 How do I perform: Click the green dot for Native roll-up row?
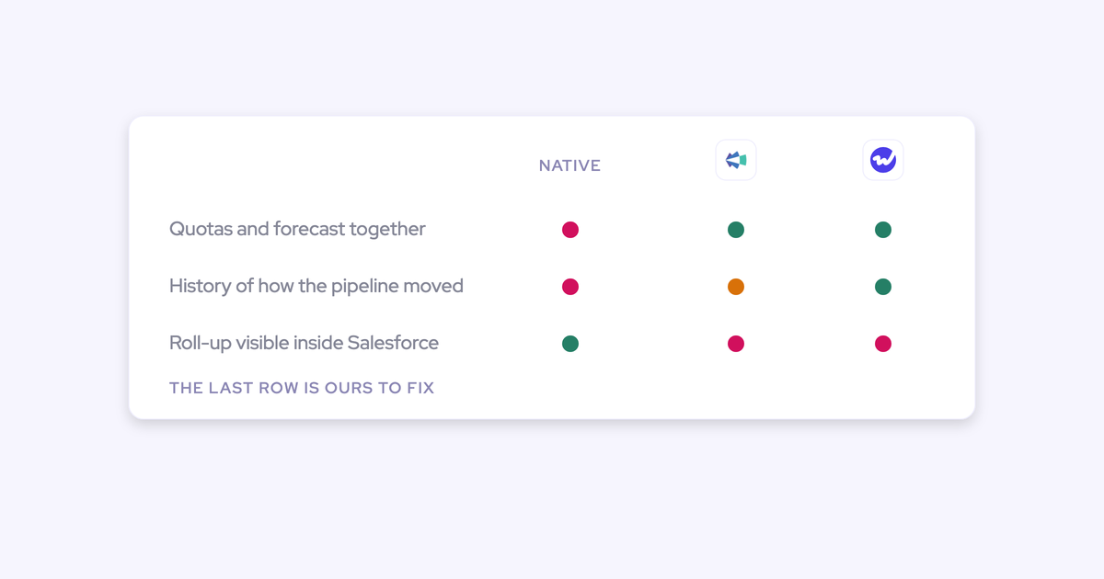[x=570, y=344]
